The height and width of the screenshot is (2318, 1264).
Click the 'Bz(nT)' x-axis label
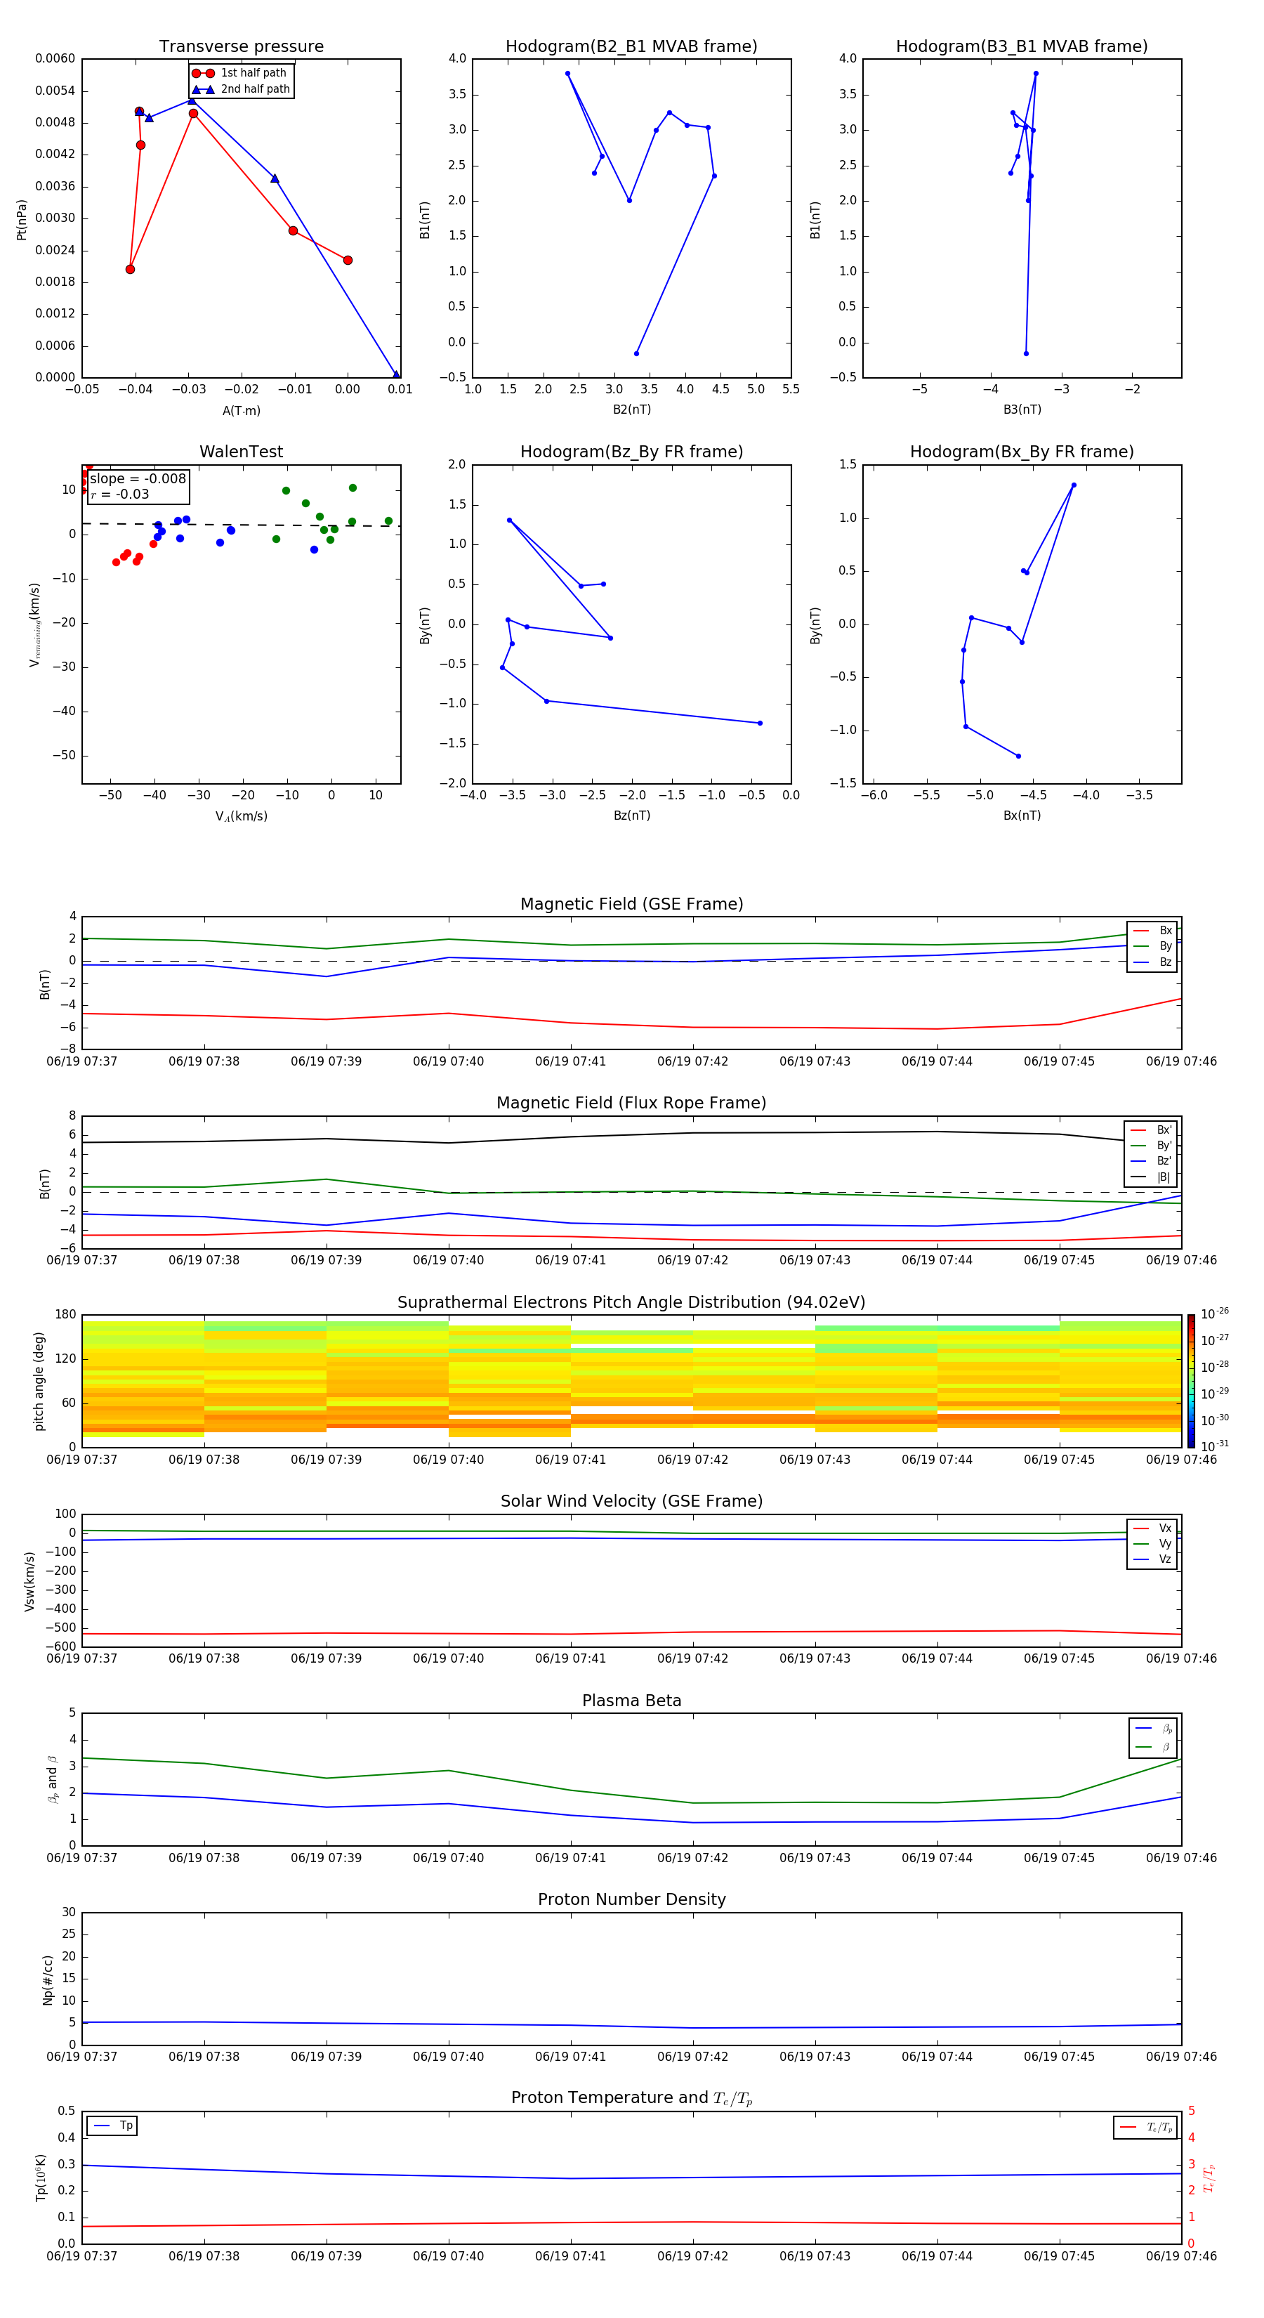(x=631, y=816)
